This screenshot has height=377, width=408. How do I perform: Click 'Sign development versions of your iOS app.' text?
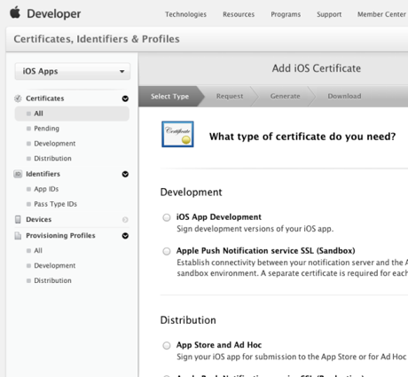click(x=255, y=229)
